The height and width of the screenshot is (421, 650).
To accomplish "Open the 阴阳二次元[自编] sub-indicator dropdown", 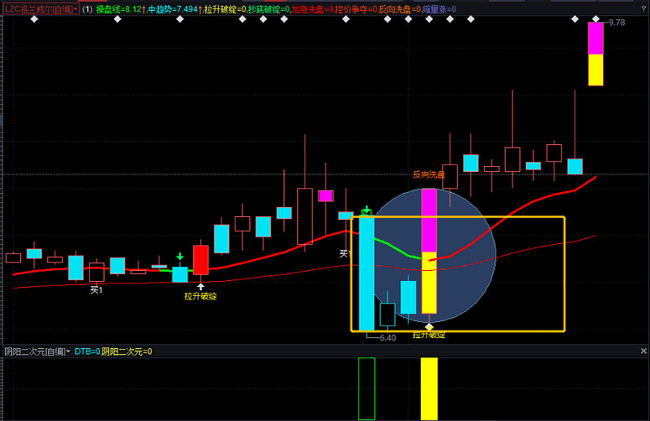I will (37, 351).
